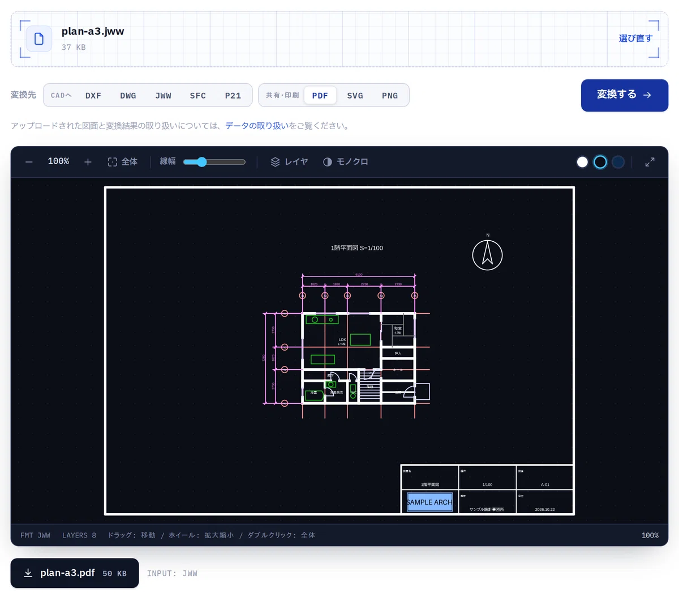Viewport: 679px width, 593px height.
Task: Click the 変換する convert button
Action: pos(625,95)
